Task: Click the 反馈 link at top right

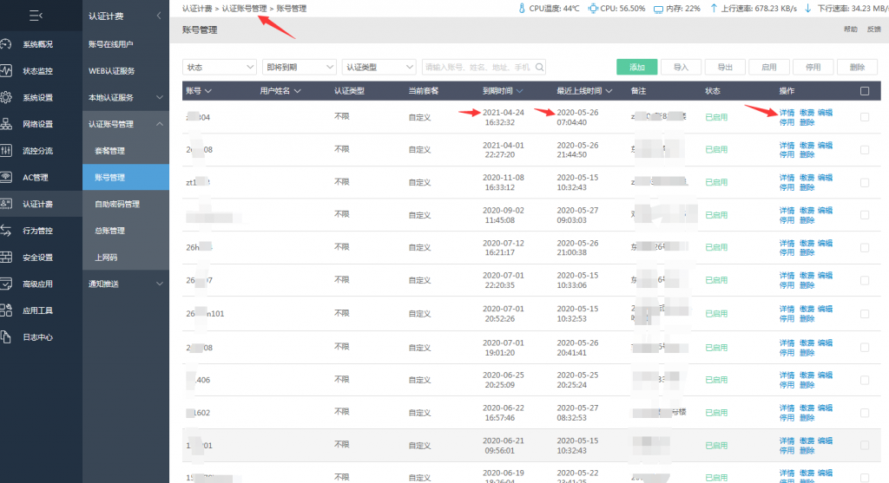Action: coord(873,29)
